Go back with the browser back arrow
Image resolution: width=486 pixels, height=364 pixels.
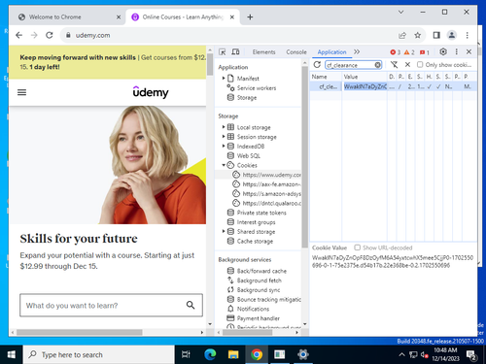19,35
